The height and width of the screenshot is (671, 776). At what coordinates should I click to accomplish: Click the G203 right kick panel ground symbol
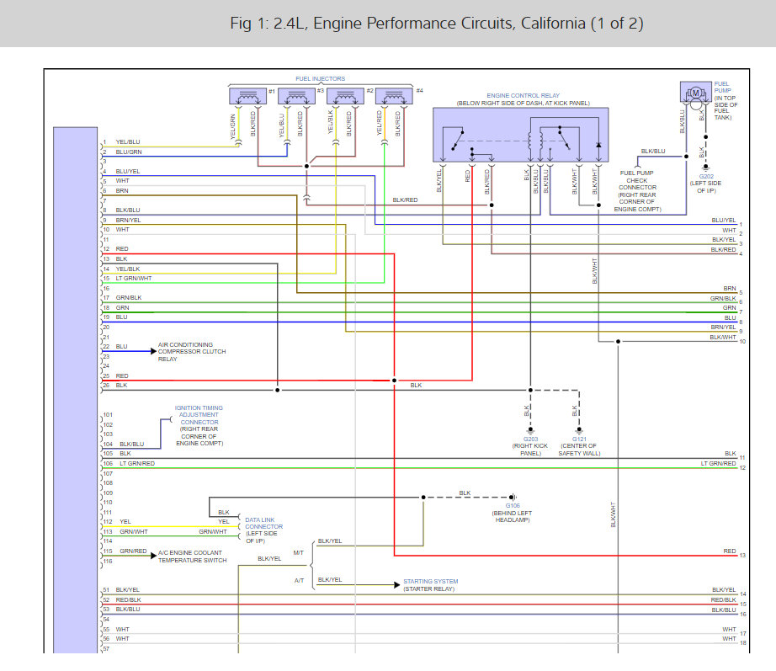click(x=529, y=430)
